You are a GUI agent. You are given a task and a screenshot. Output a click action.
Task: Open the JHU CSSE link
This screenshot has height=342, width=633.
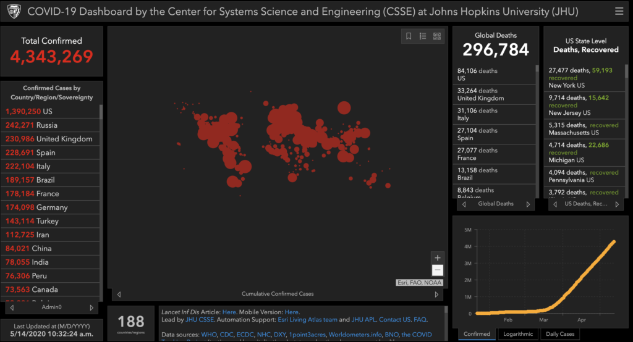[200, 320]
